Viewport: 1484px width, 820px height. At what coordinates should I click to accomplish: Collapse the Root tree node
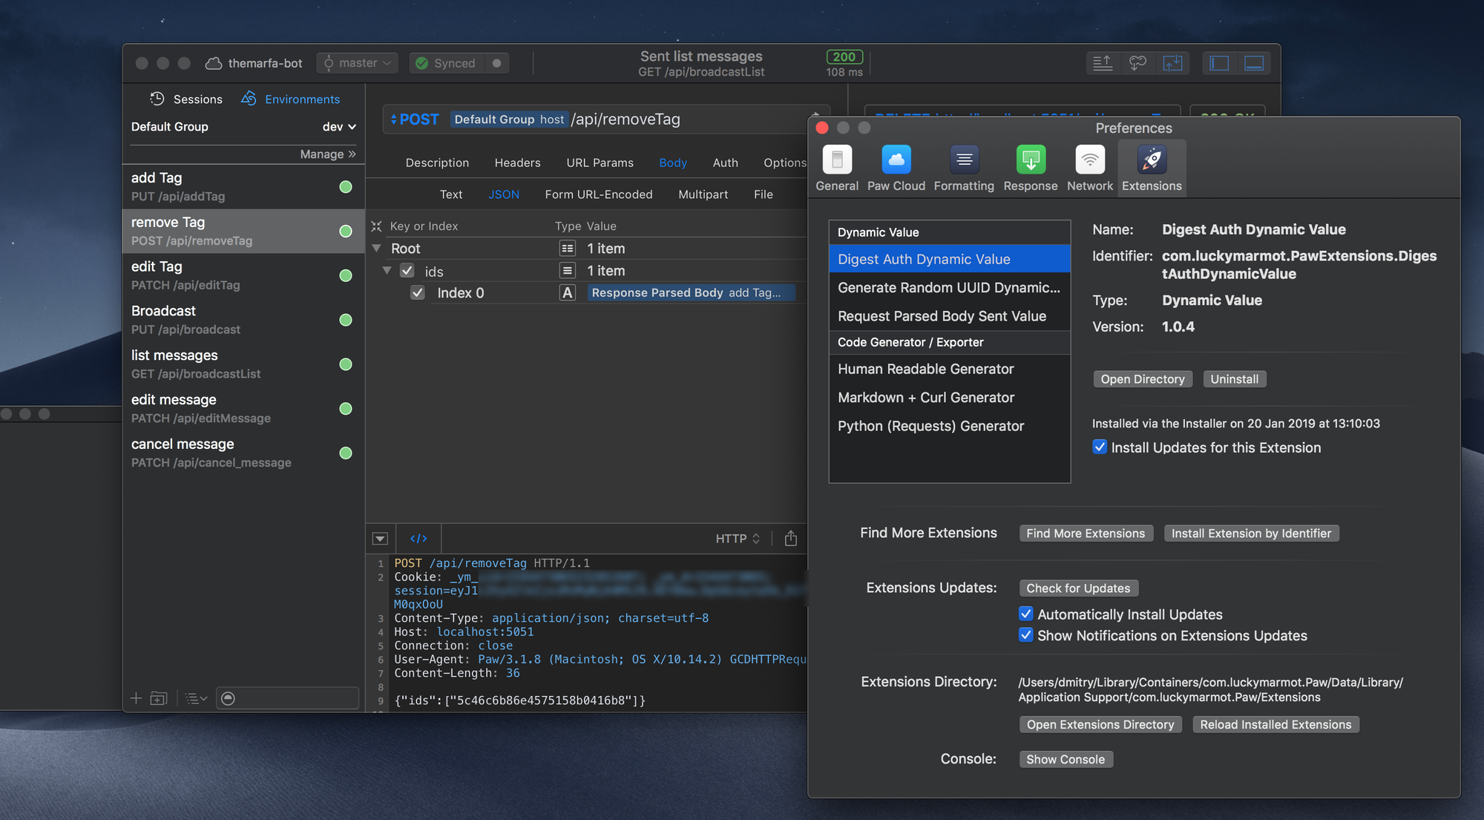(x=376, y=249)
